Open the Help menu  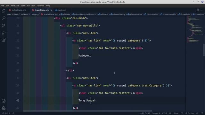48,6
